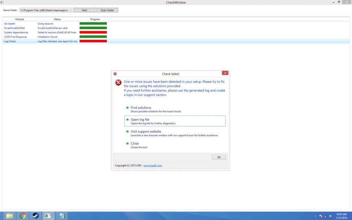Choose Visit support website option
Screen dimensions: 352x220
pyautogui.click(x=175, y=133)
